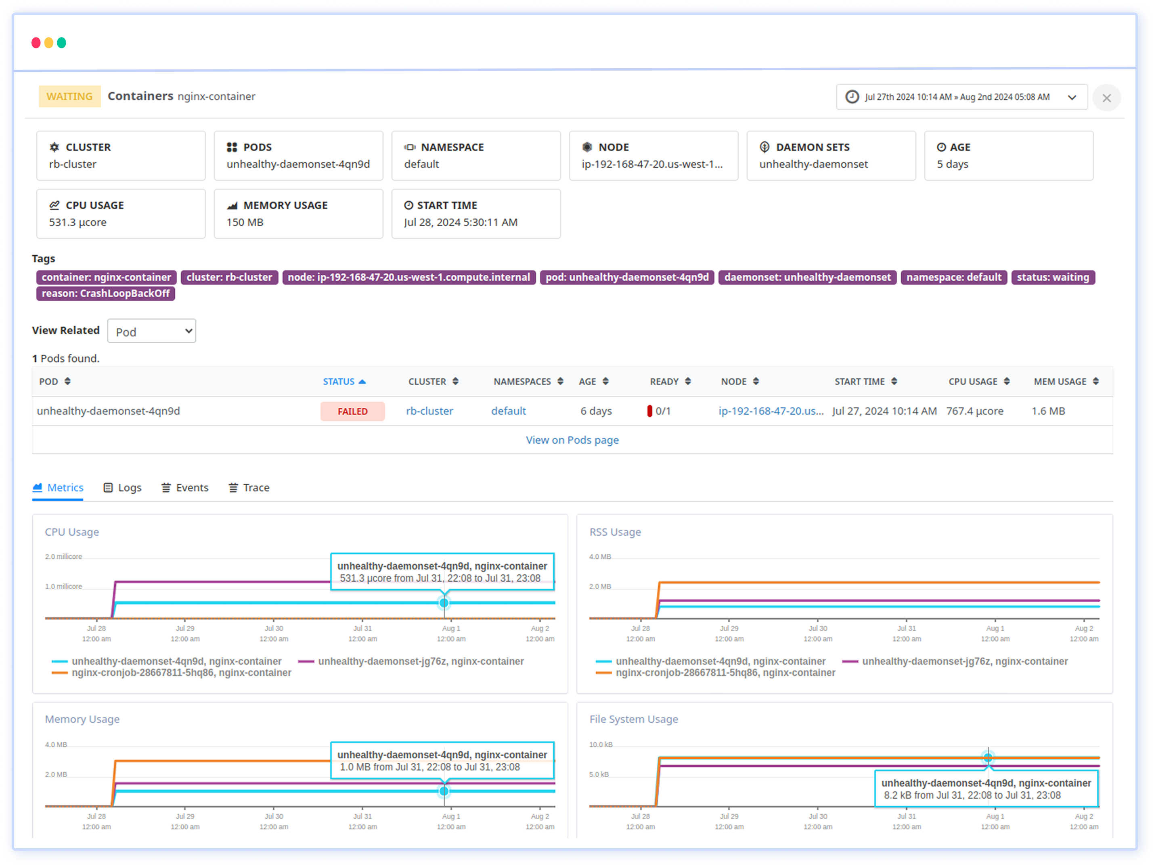Click the Node hexagon icon
This screenshot has height=866, width=1154.
[587, 148]
